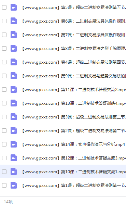Tick the checkbox for 第2课 file

click(x=4, y=131)
